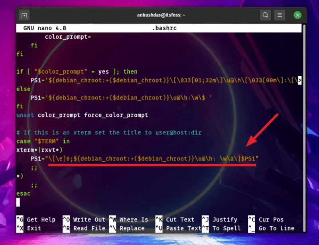Click the Replace shortcut label
The width and height of the screenshot is (319, 245).
(132, 228)
